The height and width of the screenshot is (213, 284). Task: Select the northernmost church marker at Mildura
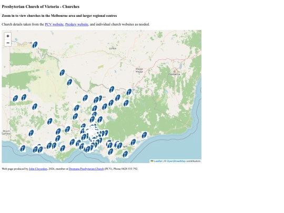coord(35,45)
